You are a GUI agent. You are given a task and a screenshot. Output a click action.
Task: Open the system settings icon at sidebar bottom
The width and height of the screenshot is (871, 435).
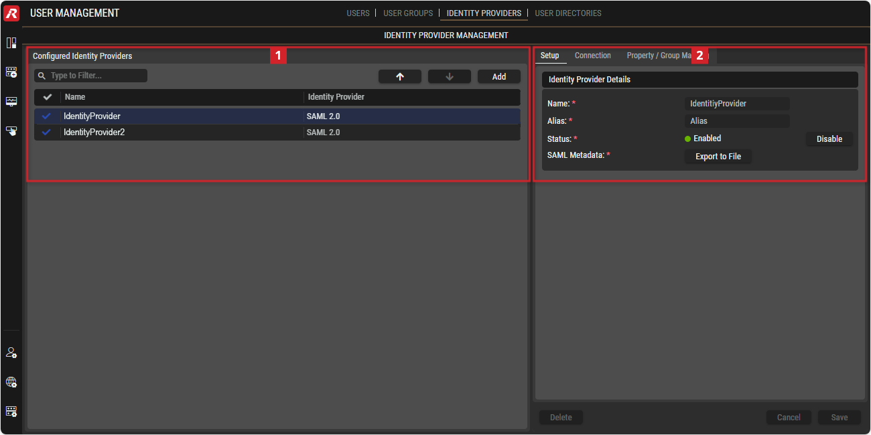11,411
